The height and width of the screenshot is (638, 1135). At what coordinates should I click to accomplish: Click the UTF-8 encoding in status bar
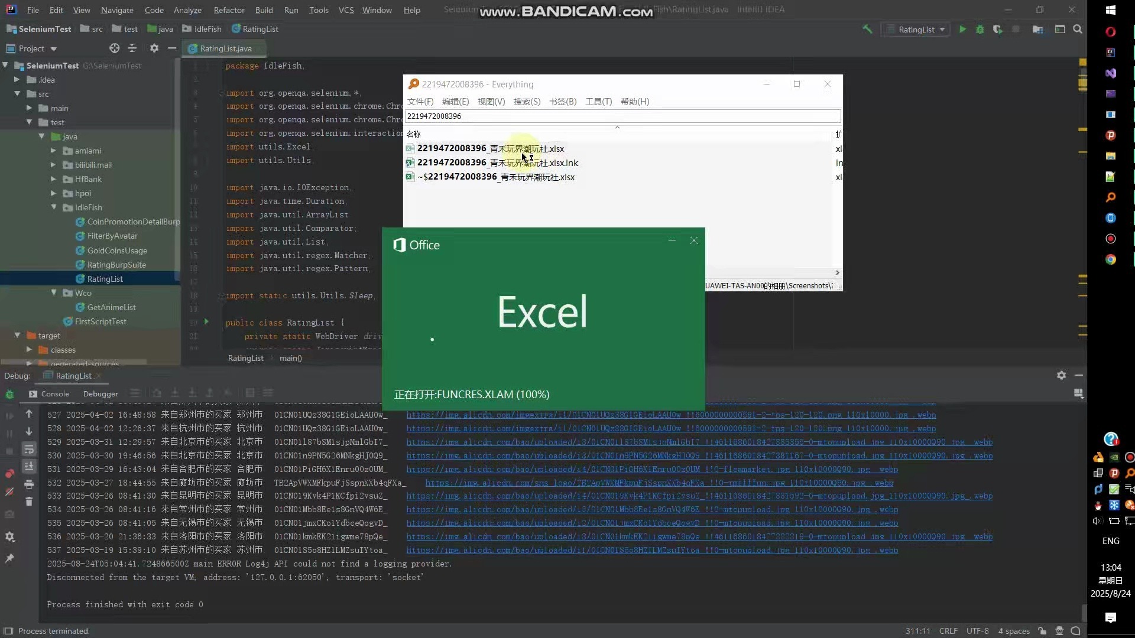(977, 631)
